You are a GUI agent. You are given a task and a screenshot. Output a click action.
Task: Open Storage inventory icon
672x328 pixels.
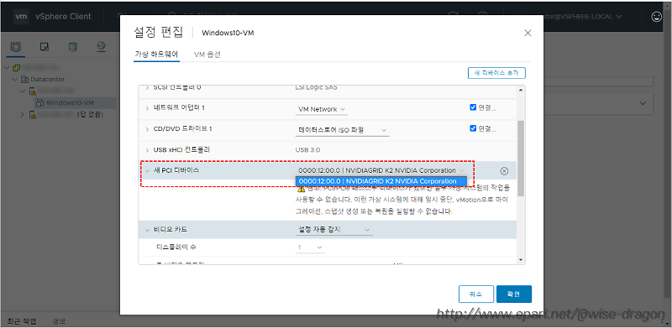pyautogui.click(x=73, y=47)
